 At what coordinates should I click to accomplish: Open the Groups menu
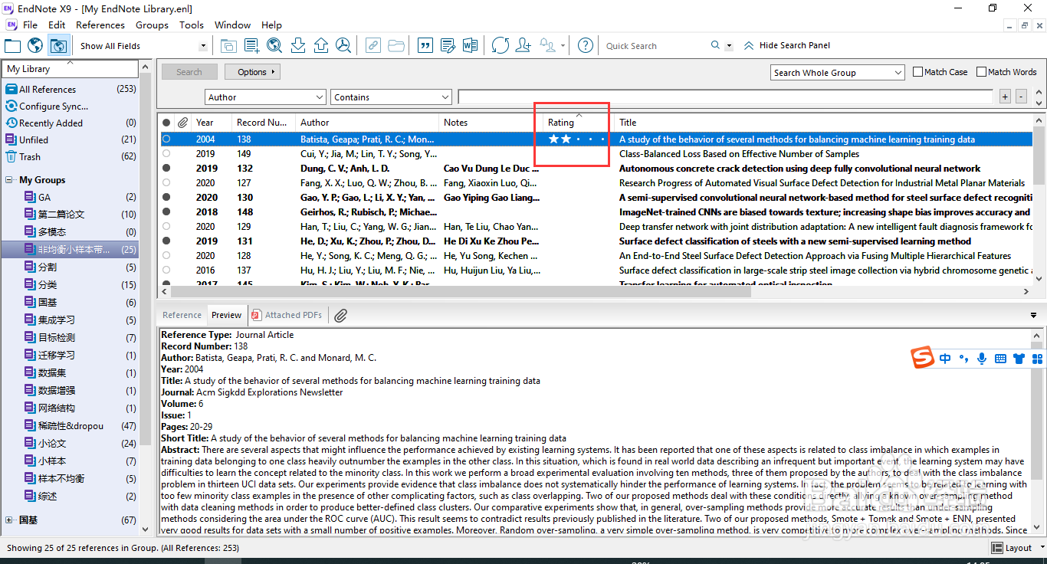tap(152, 25)
